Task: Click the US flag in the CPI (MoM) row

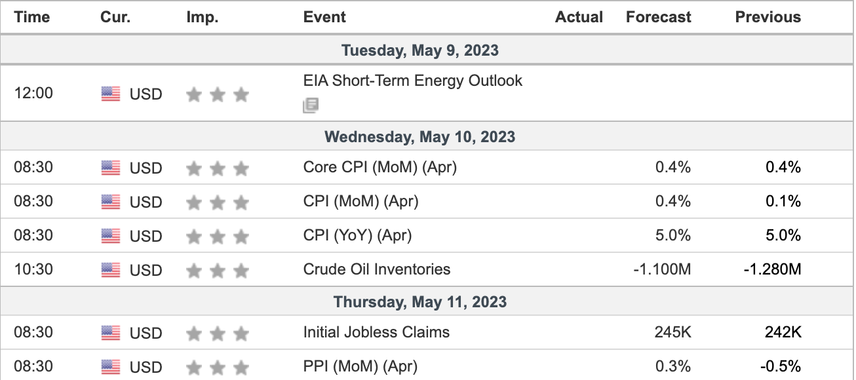Action: [x=111, y=202]
